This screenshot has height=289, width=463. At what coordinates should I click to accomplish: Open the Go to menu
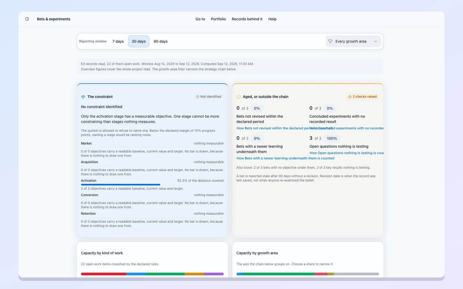click(200, 19)
